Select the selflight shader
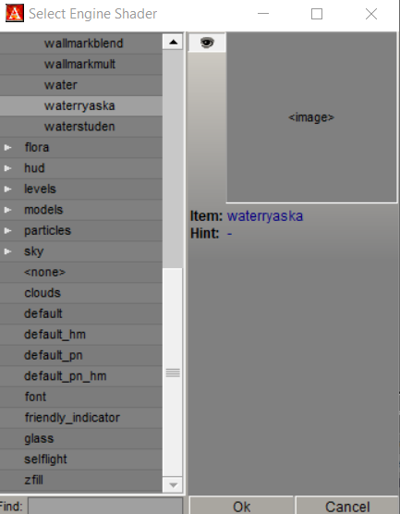The width and height of the screenshot is (400, 514). point(81,459)
